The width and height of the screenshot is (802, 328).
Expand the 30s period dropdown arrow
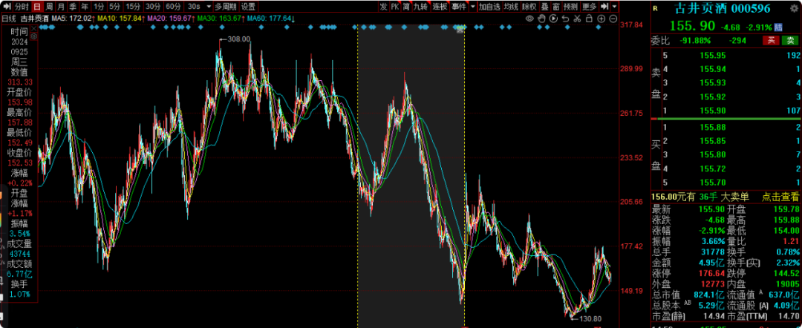tap(209, 7)
